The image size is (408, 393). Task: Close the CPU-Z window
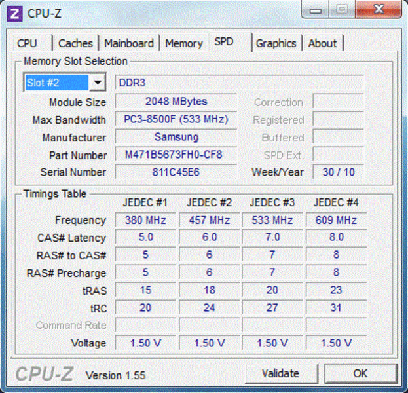pyautogui.click(x=379, y=9)
